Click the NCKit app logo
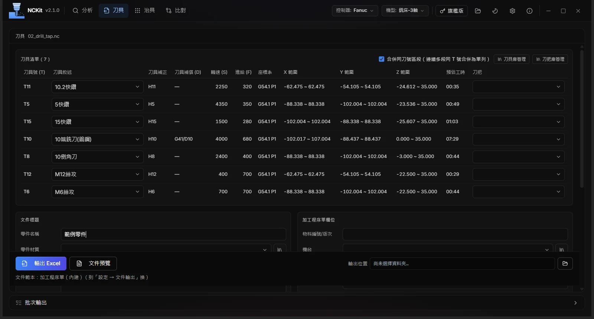Screen dimensions: 594x319 16,10
